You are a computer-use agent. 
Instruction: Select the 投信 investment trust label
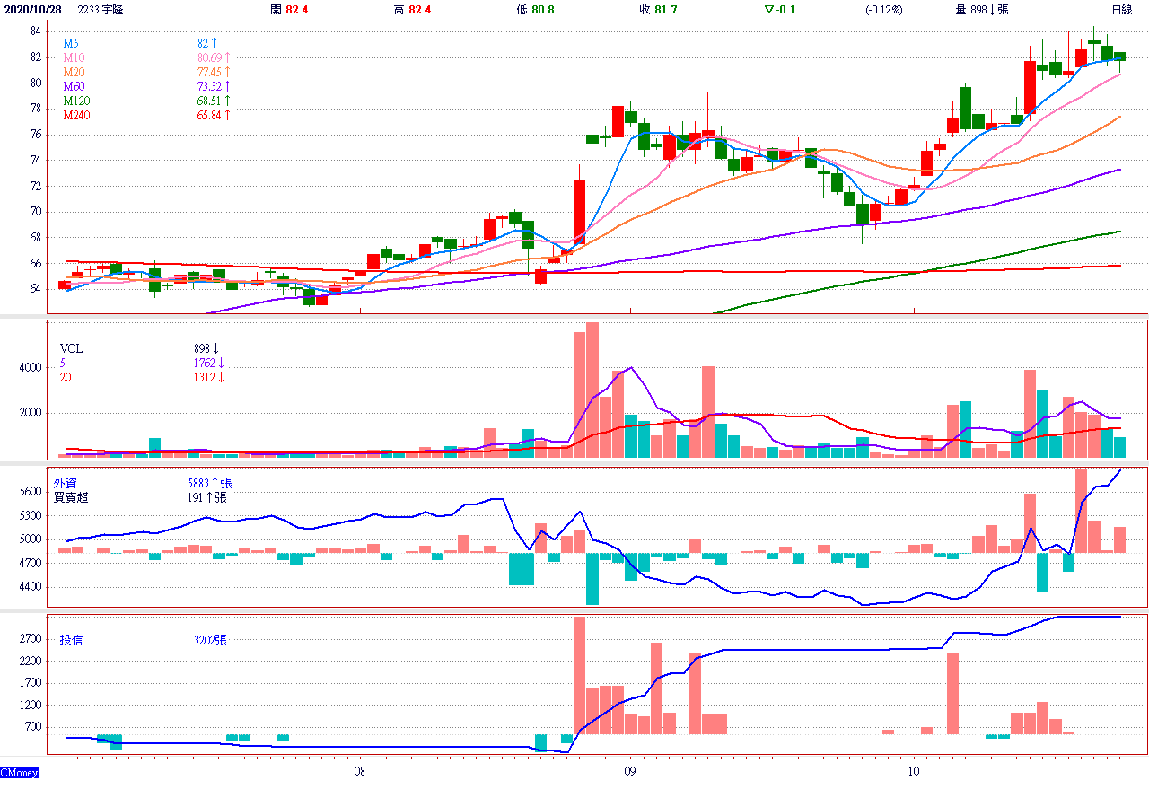tap(72, 640)
